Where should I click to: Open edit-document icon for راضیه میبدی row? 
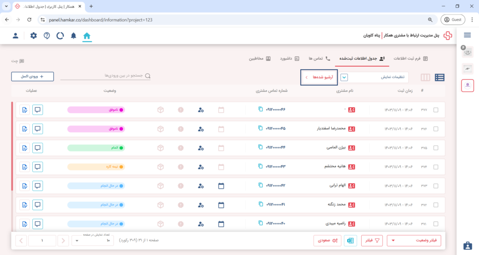tap(24, 224)
